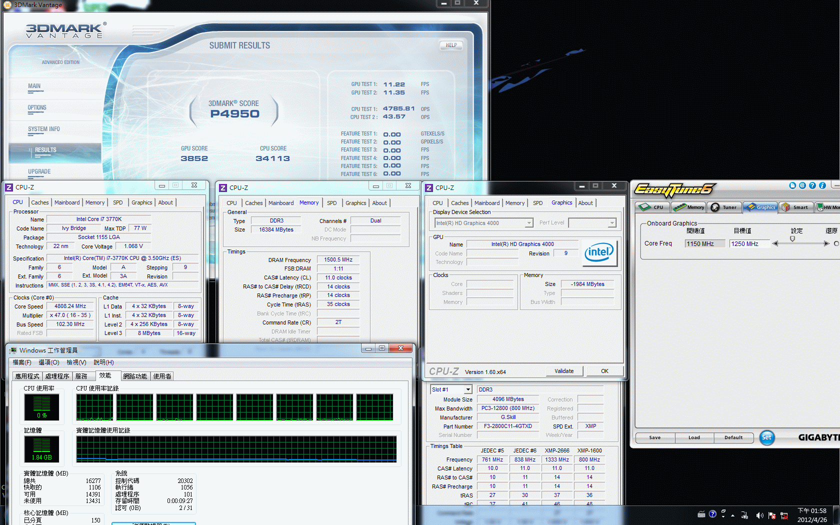Click the Core Freq slider left arrow
The height and width of the screenshot is (525, 840).
[x=775, y=243]
